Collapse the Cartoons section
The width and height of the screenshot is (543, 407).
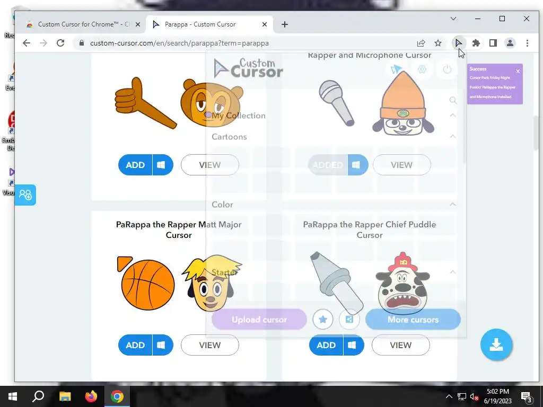click(453, 136)
